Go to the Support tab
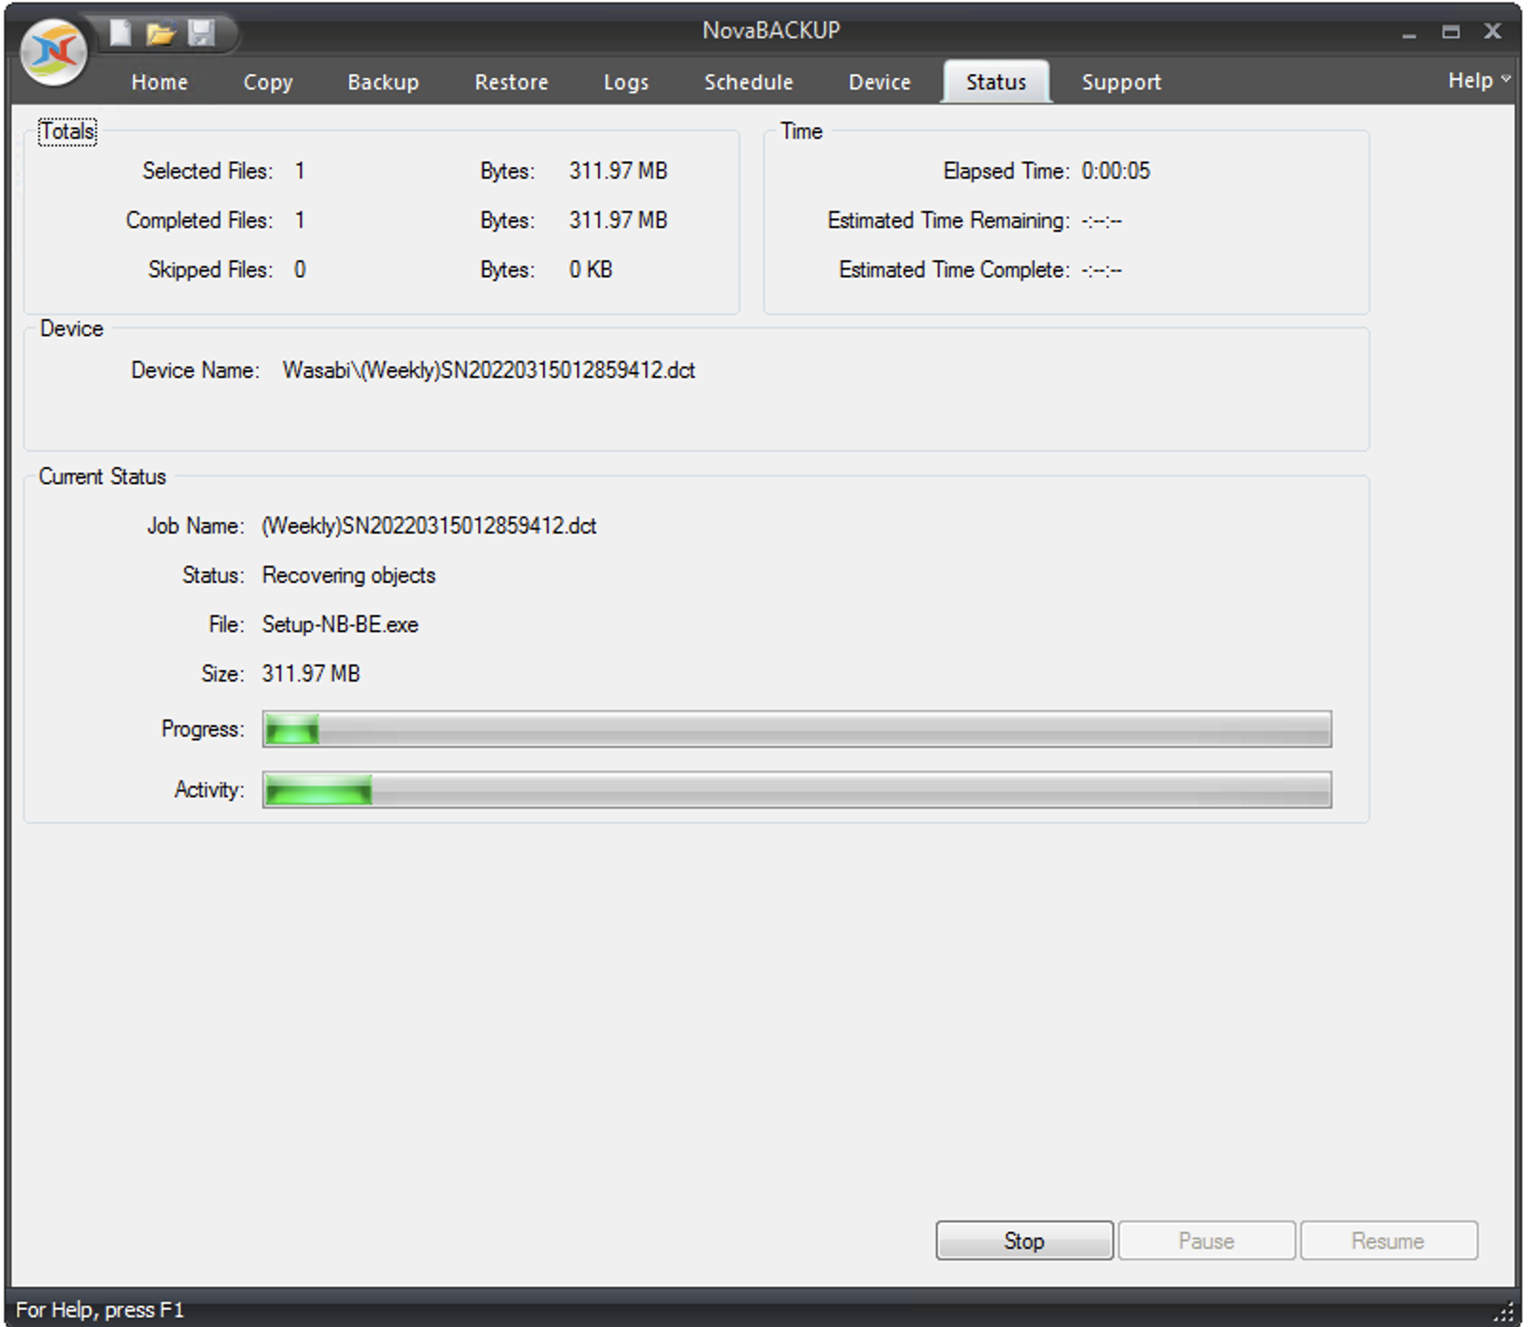The width and height of the screenshot is (1532, 1327). click(1122, 83)
